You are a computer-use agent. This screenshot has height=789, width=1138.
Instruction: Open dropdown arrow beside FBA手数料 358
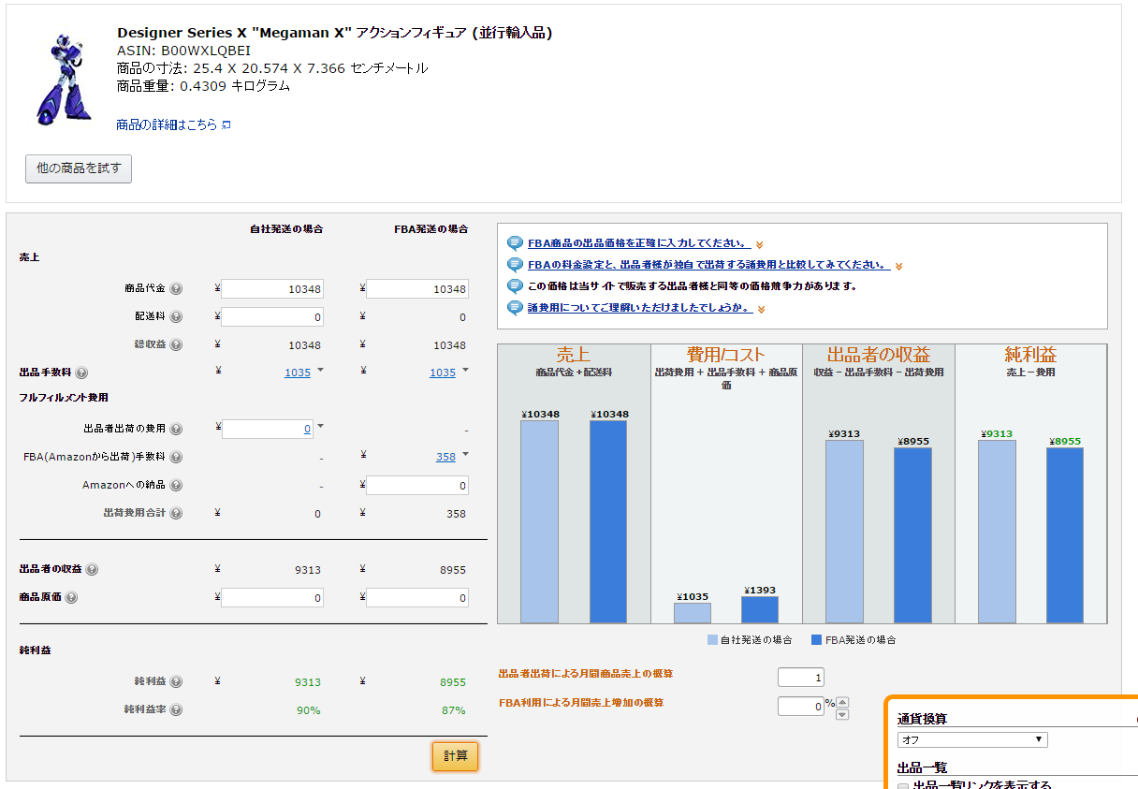pyautogui.click(x=465, y=454)
